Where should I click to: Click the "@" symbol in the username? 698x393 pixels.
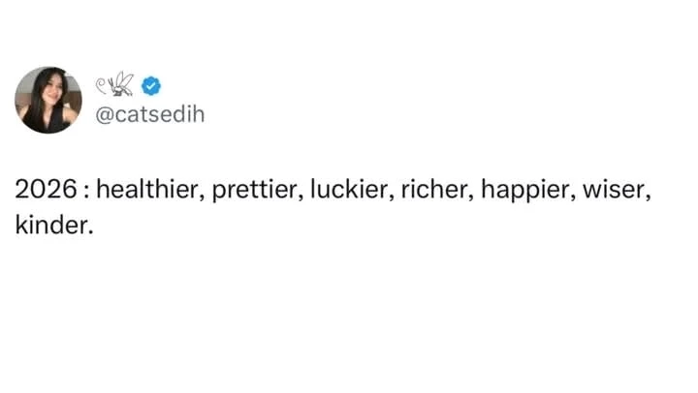pyautogui.click(x=105, y=115)
